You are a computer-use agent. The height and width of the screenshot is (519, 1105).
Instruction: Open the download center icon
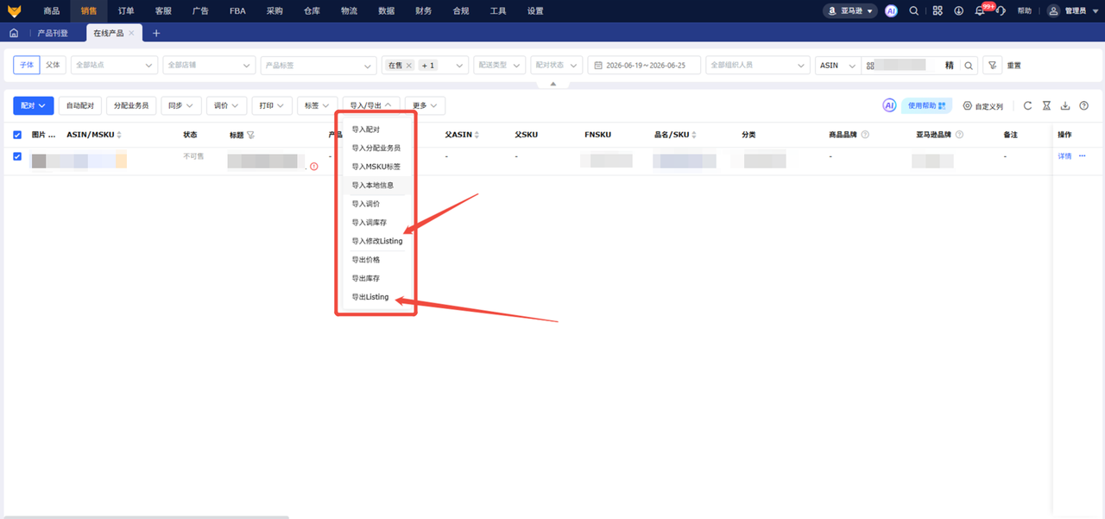959,10
